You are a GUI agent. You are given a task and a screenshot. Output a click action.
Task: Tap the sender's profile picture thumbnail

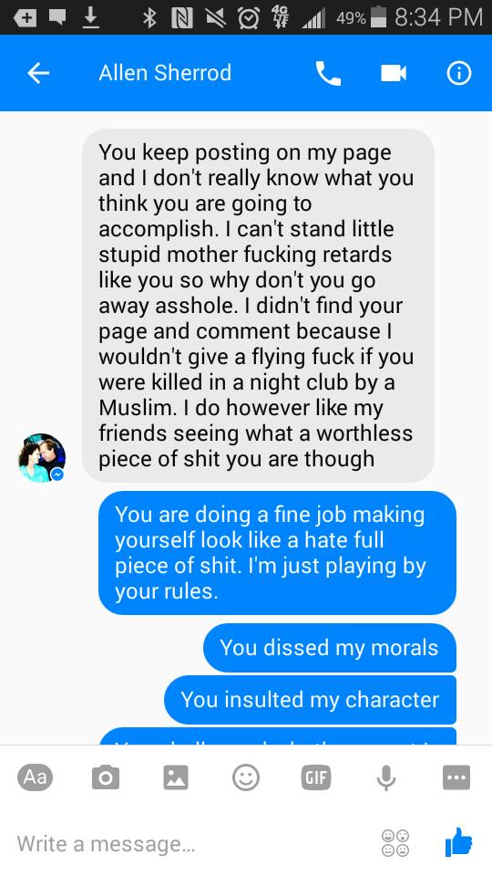41,457
